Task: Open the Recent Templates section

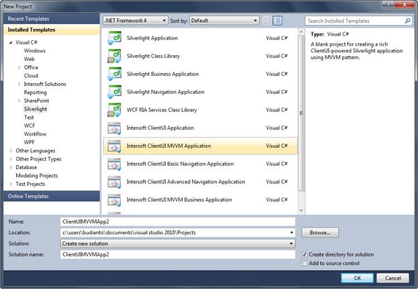Action: click(x=52, y=19)
